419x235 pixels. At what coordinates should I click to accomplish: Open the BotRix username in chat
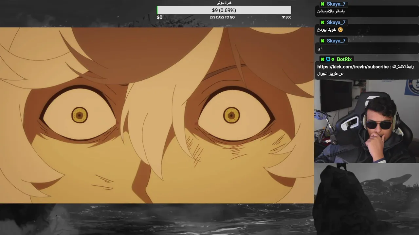pyautogui.click(x=344, y=59)
